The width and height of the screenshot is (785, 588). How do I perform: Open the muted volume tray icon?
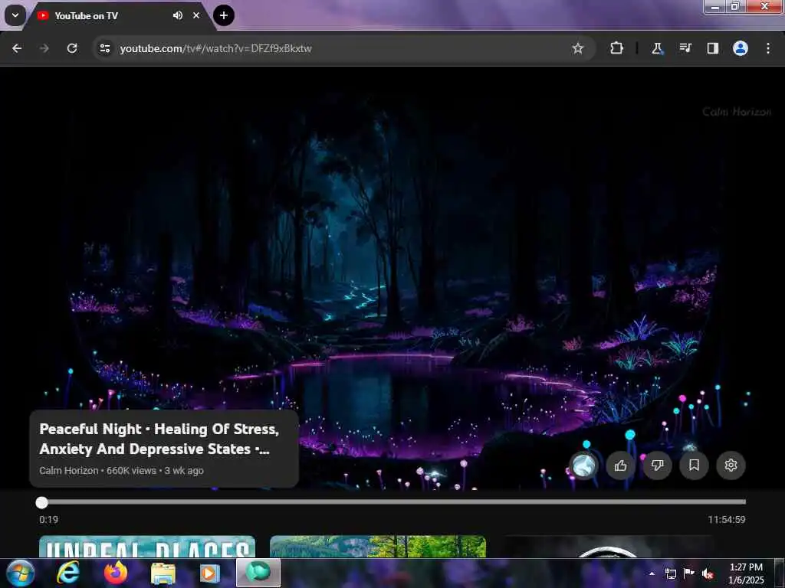pyautogui.click(x=708, y=573)
